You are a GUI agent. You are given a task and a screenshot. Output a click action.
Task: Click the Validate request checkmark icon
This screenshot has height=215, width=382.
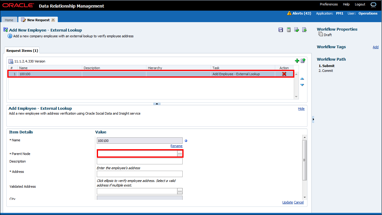(296, 30)
